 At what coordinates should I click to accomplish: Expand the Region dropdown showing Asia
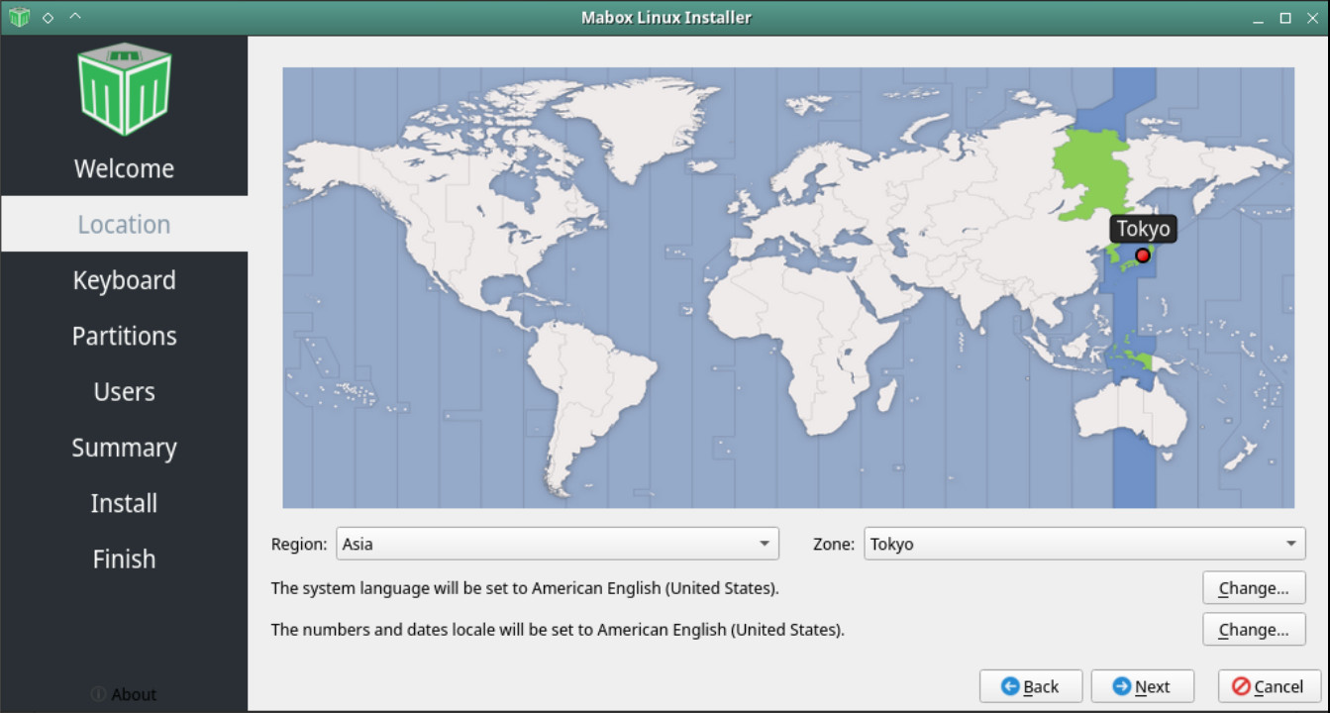click(x=558, y=544)
